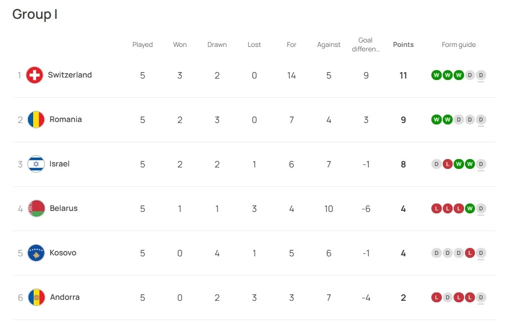The height and width of the screenshot is (325, 509).
Task: Click the Goal difference column header
Action: pos(366,44)
